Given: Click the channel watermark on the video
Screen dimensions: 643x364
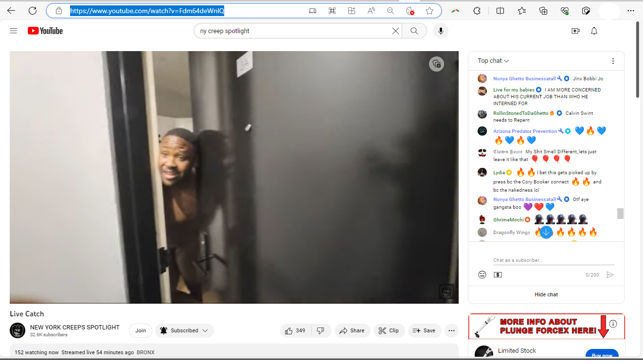Looking at the screenshot, I should click(447, 291).
